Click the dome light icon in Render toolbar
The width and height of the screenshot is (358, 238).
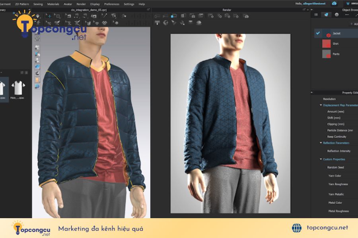[199, 23]
